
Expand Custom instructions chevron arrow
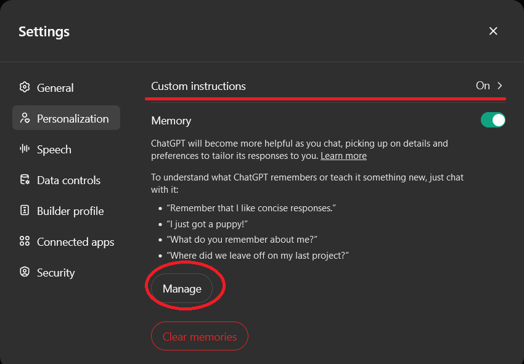tap(499, 86)
